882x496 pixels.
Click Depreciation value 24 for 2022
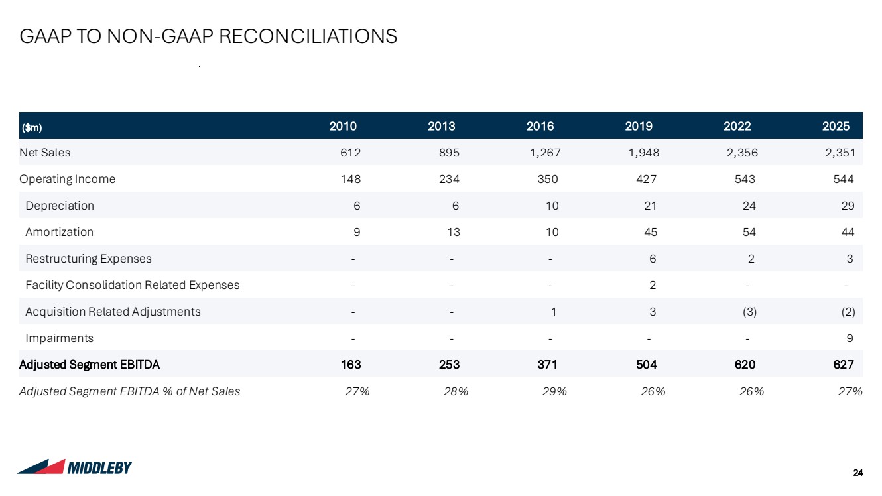click(749, 206)
